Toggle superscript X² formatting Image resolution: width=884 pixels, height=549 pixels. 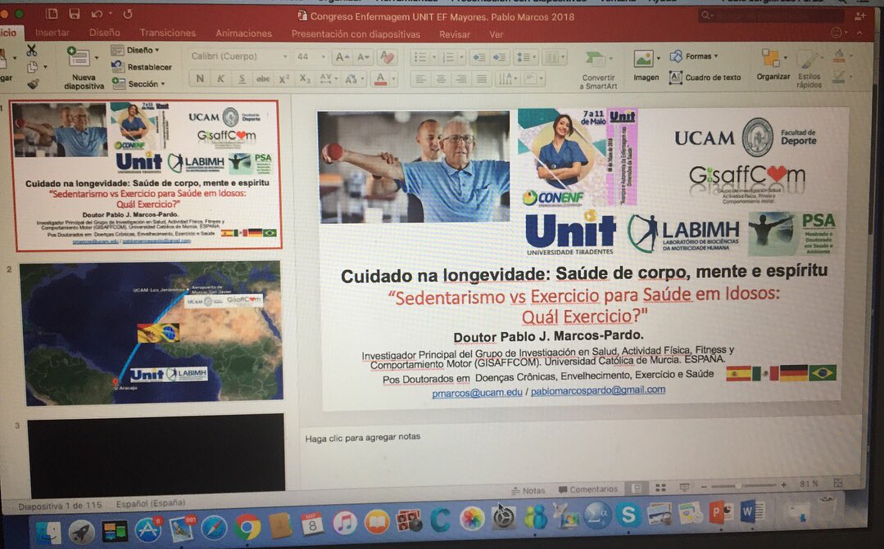[283, 79]
